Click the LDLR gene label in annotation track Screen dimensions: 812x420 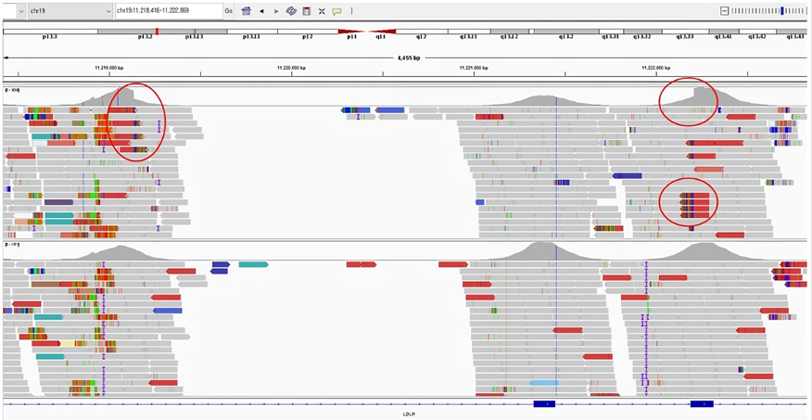[409, 414]
